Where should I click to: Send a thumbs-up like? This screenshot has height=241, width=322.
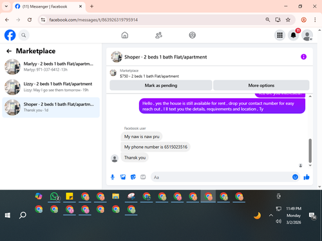click(x=307, y=177)
